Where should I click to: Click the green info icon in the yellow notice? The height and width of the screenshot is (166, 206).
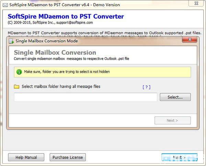point(19,72)
